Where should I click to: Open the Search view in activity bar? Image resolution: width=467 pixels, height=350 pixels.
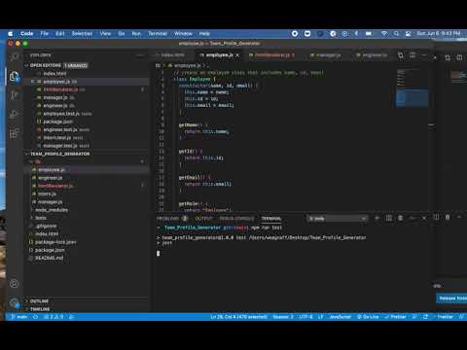15,57
